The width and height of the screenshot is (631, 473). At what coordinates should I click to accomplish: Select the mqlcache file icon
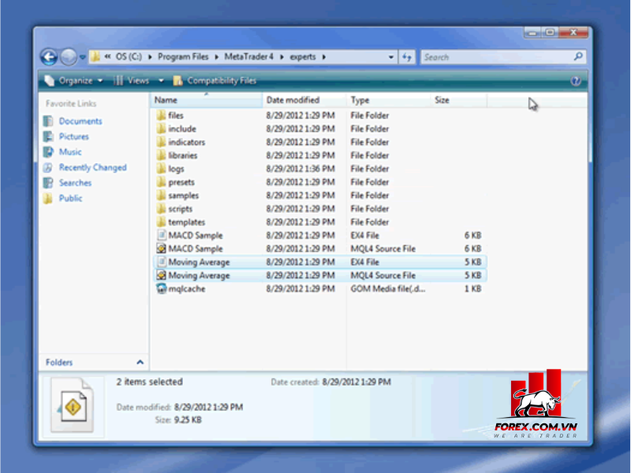[x=162, y=289]
